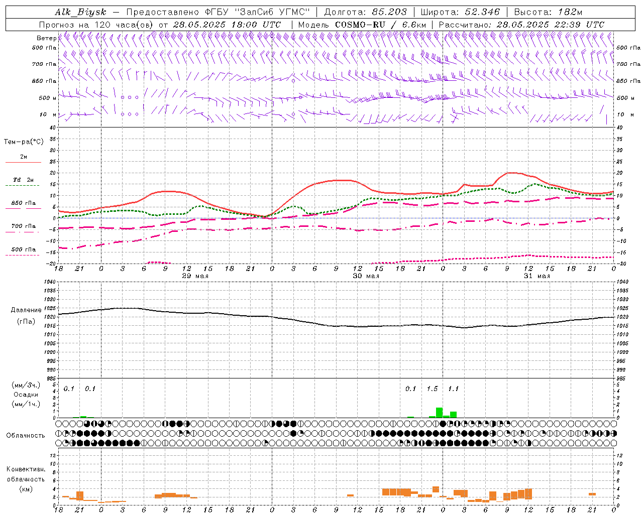Click the Alk_Biysk station title
The height and width of the screenshot is (514, 643).
pos(81,12)
